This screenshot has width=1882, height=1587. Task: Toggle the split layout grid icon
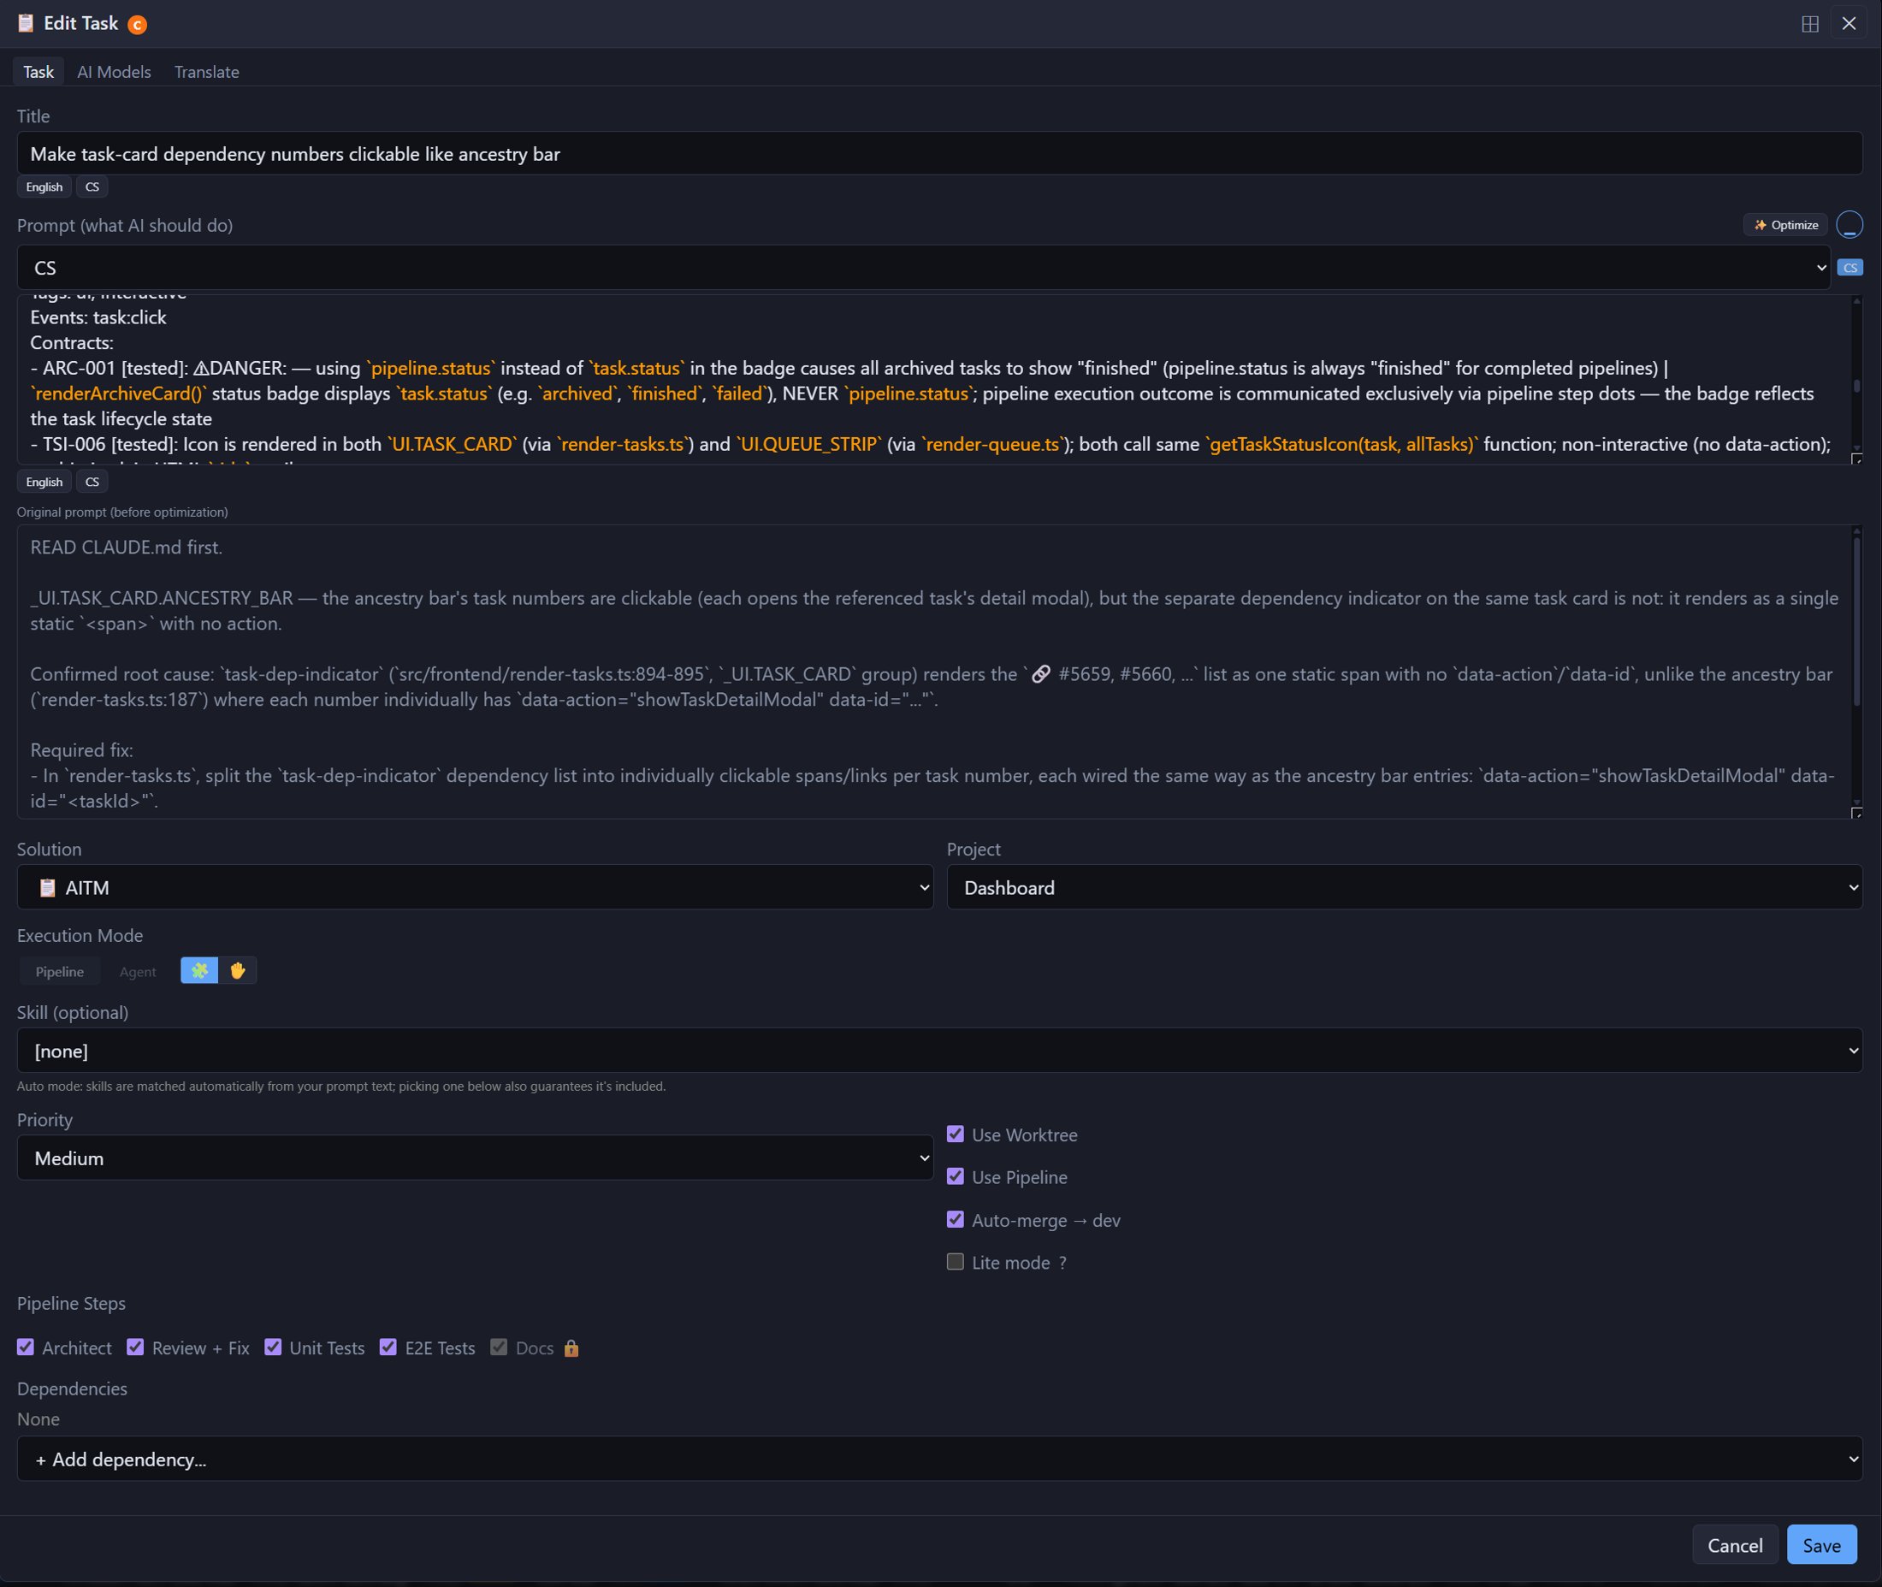[1810, 23]
